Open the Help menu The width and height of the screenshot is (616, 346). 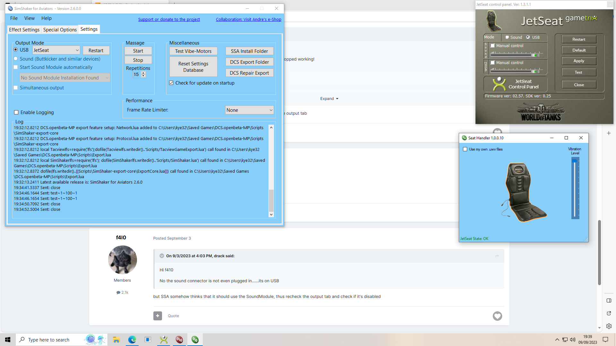(46, 18)
